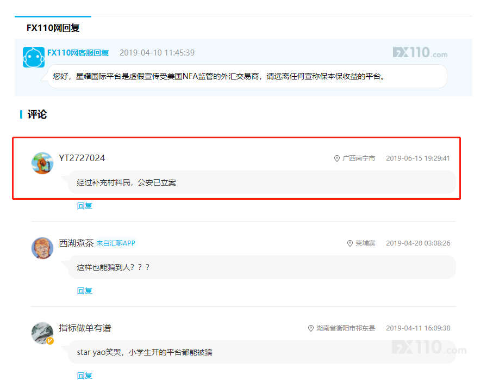Click the location pin beside 广西南宁市
This screenshot has width=493, height=380.
click(336, 158)
